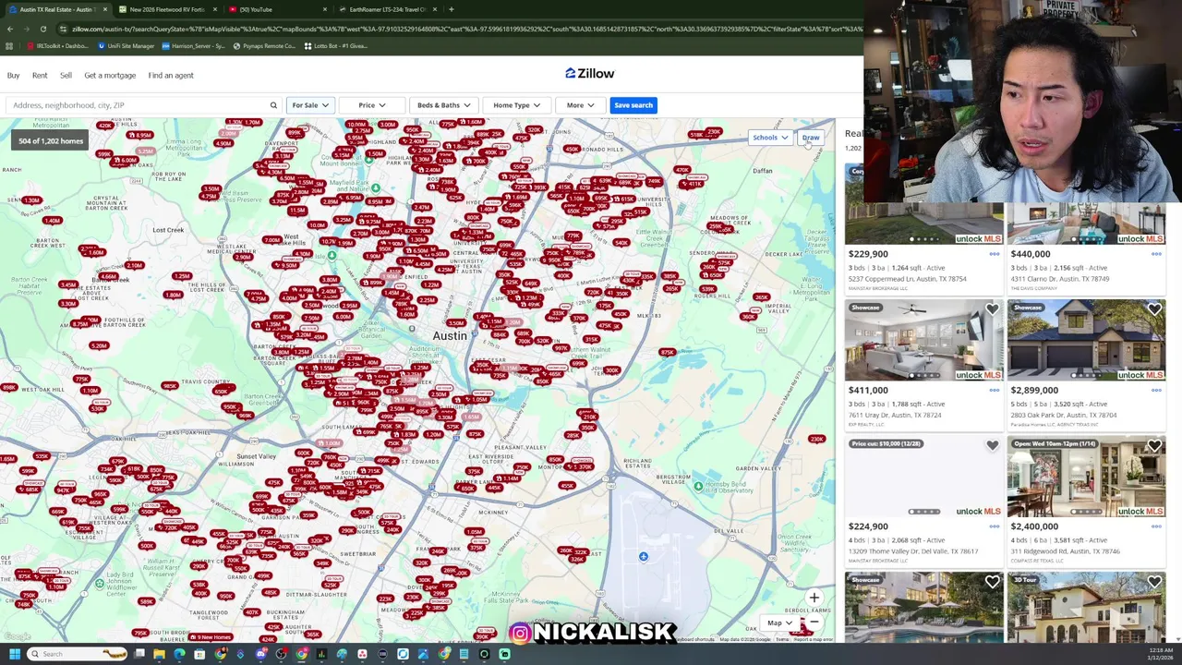Open the Windows Start menu
Viewport: 1182px width, 665px height.
point(14,654)
